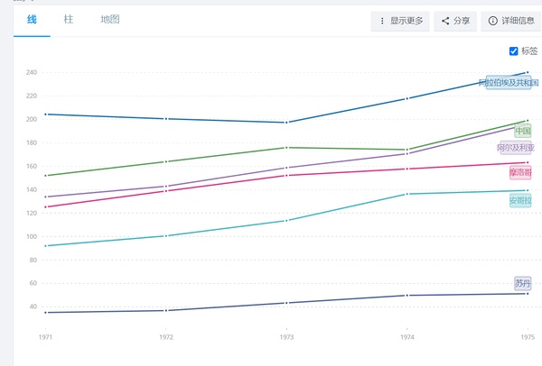Image resolution: width=542 pixels, height=366 pixels.
Task: Click the 分享 button text
Action: 462,21
